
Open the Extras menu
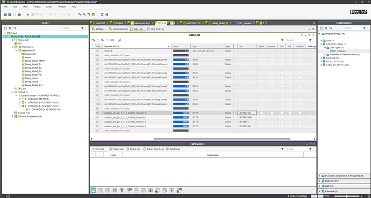tap(49, 6)
